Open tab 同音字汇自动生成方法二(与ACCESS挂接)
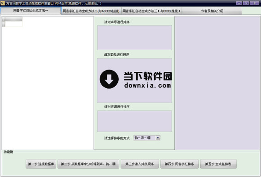This screenshot has width=261, height=177. point(91,11)
